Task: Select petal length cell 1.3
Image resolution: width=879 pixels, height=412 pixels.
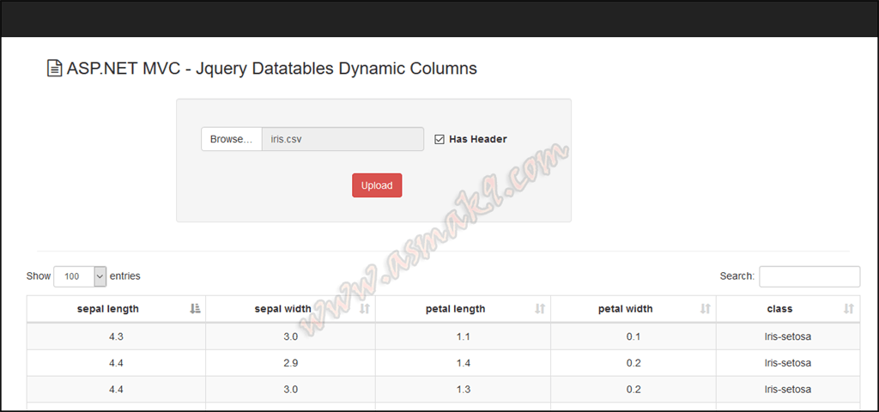Action: coord(463,389)
